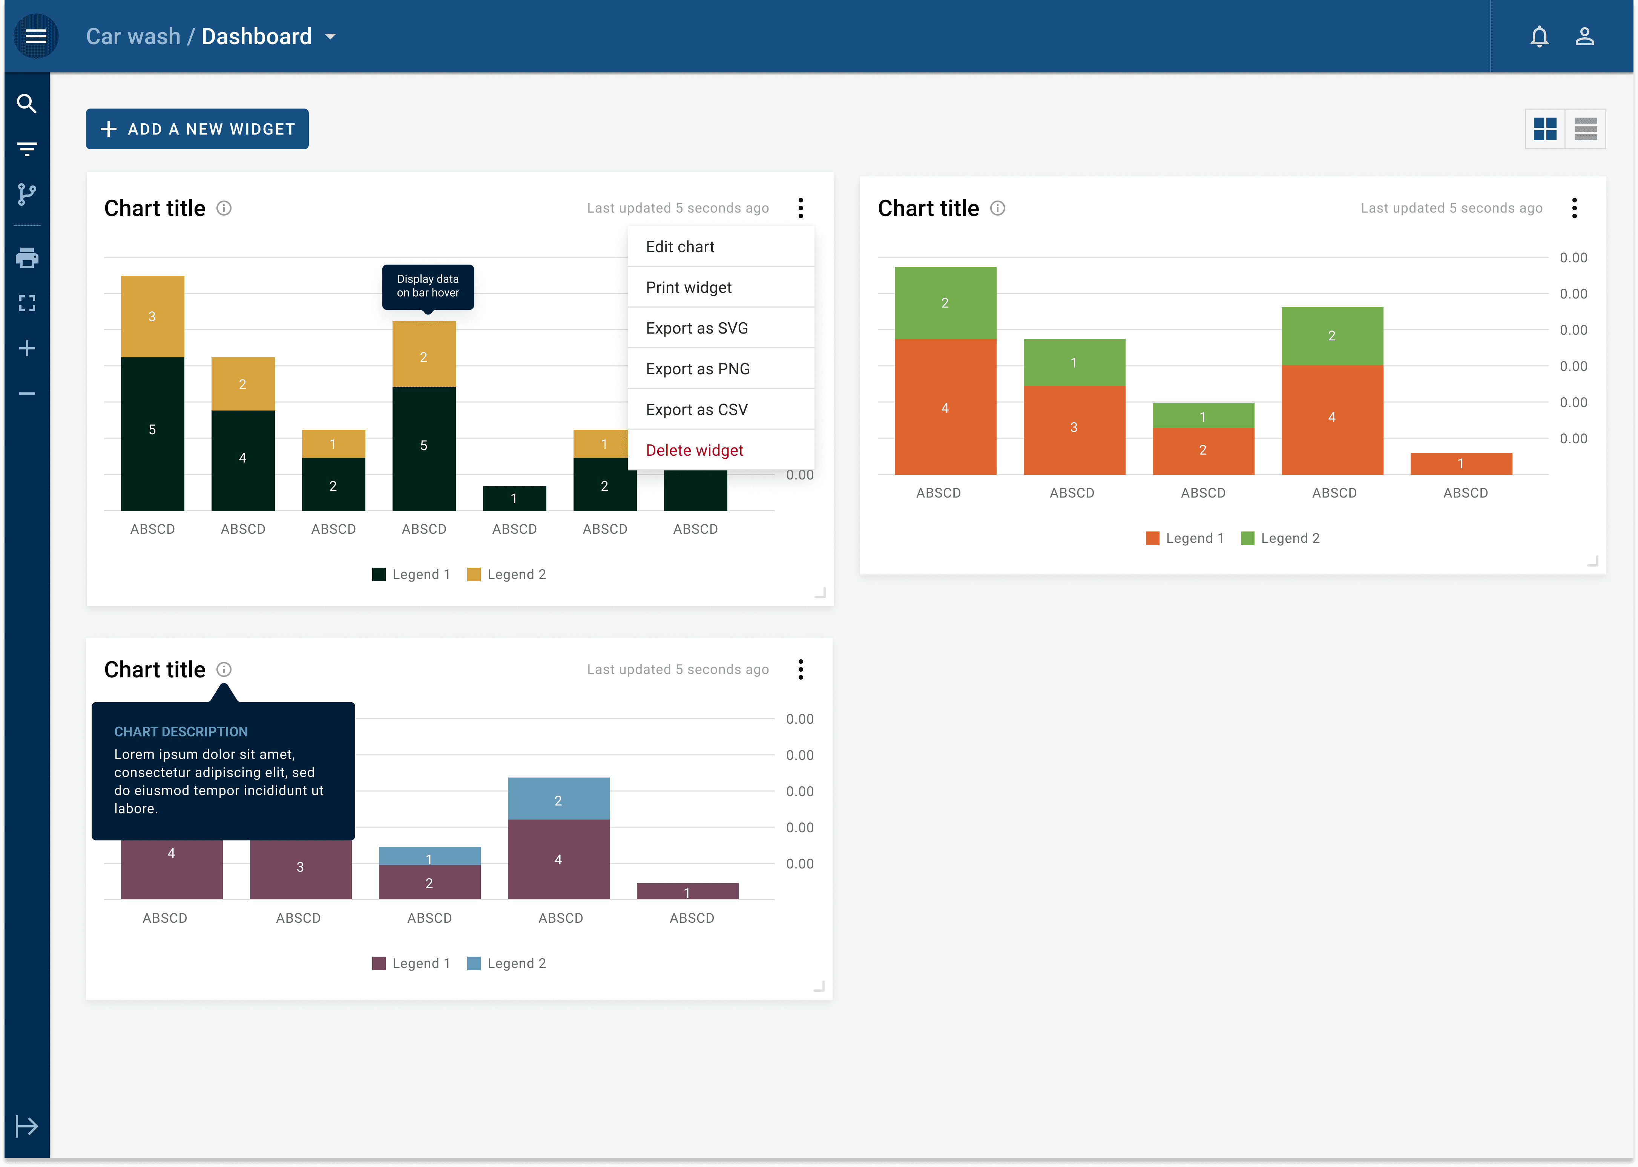
Task: Click the Edit chart option
Action: [x=680, y=247]
